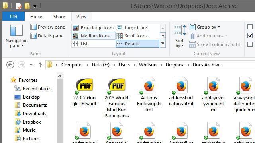Click the New folder quick access icon
Viewport: 255px width, 143px height.
point(27,6)
